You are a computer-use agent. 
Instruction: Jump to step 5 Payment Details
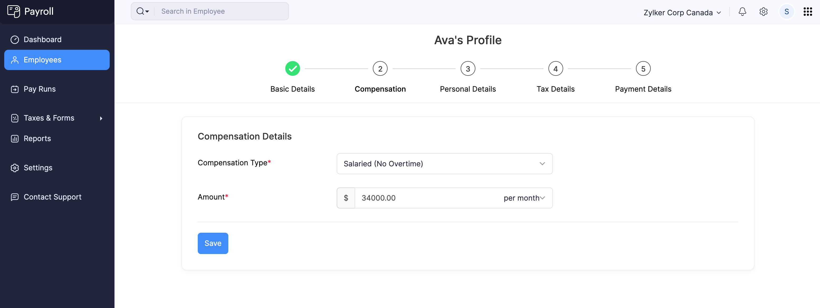[x=643, y=69]
